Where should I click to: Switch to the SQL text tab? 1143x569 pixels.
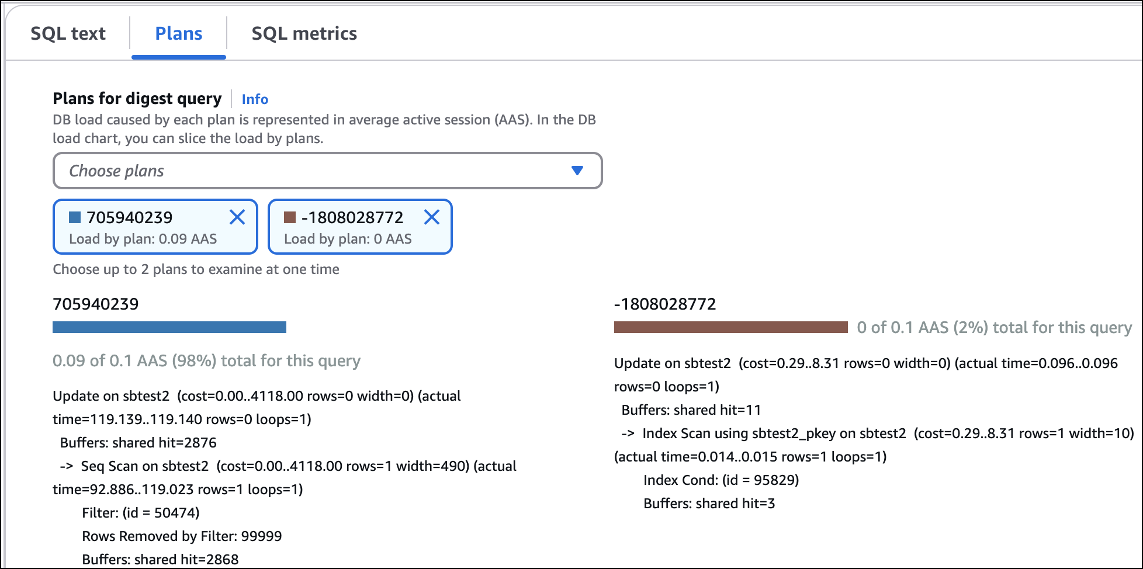68,33
